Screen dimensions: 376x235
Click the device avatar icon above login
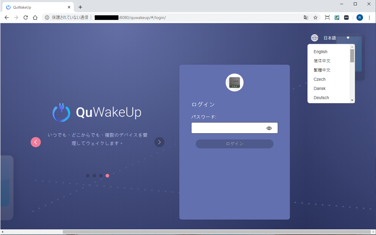[x=234, y=82]
